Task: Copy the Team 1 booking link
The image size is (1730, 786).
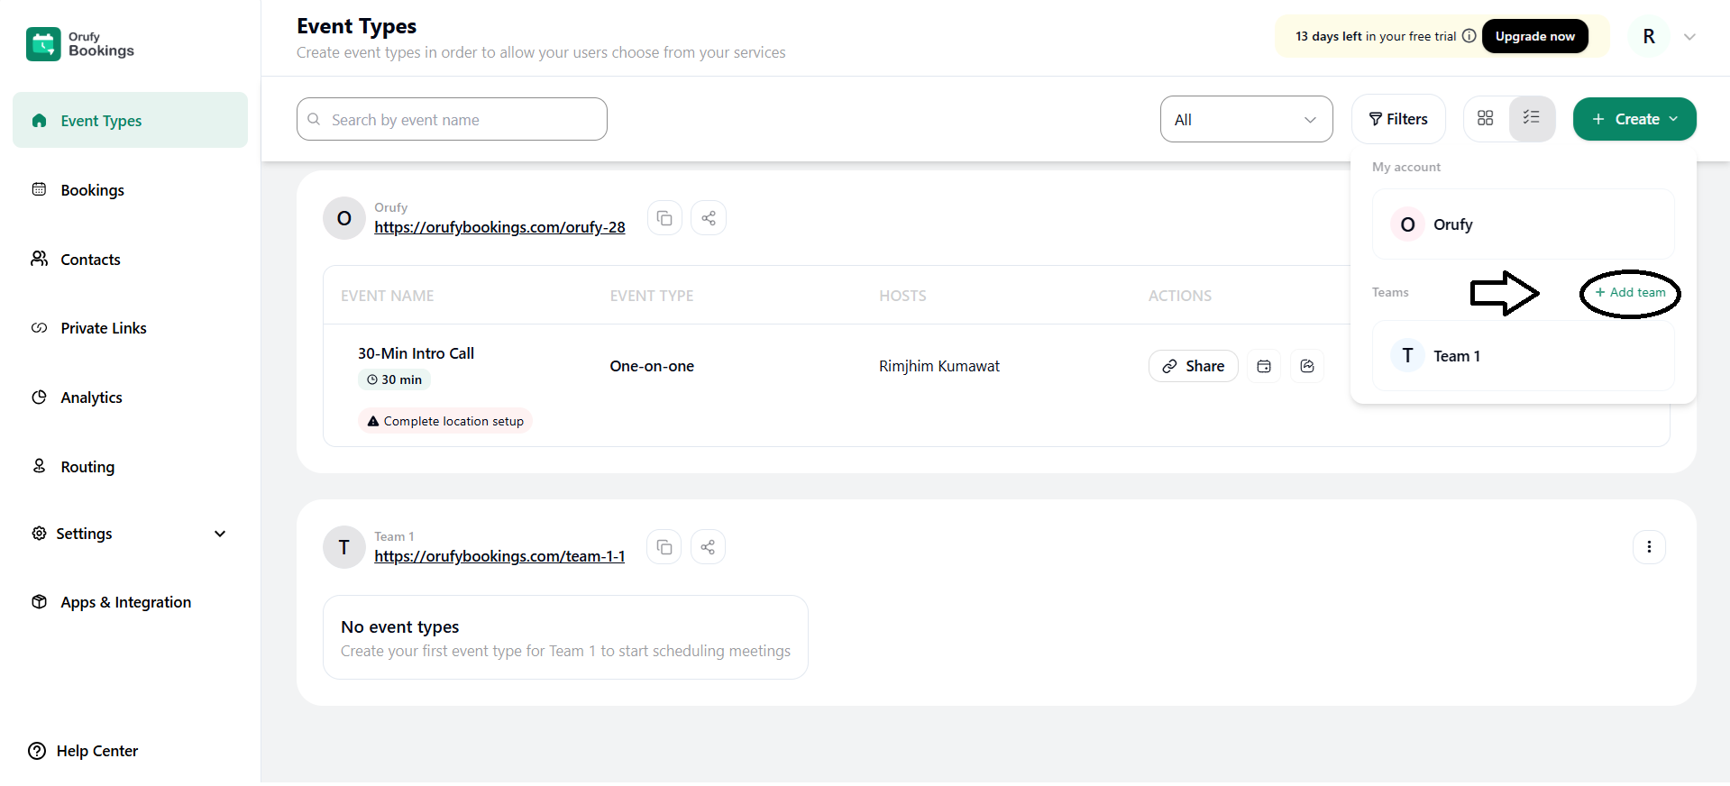Action: point(664,547)
